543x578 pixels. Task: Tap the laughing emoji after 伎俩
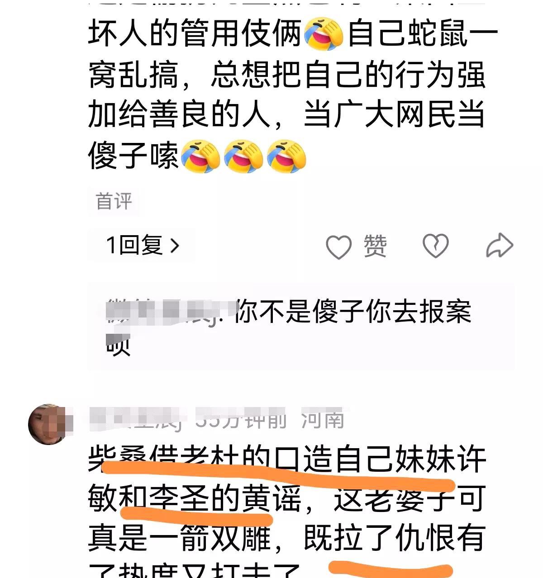pyautogui.click(x=325, y=34)
